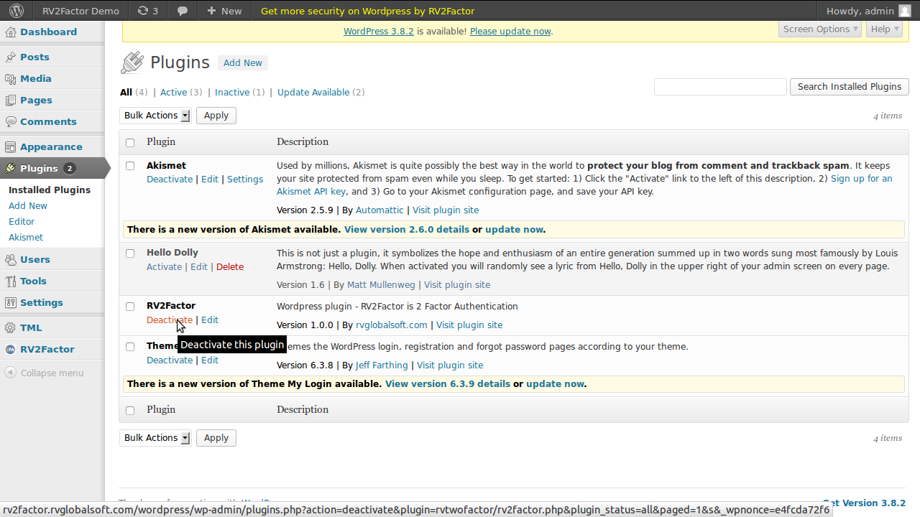Show Active plugins filter

click(x=173, y=92)
